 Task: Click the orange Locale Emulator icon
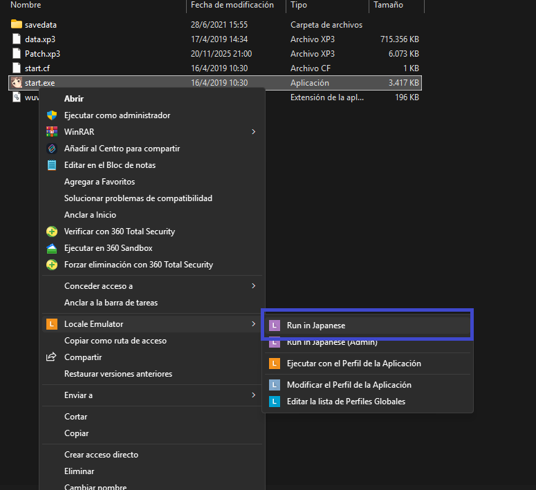coord(51,324)
